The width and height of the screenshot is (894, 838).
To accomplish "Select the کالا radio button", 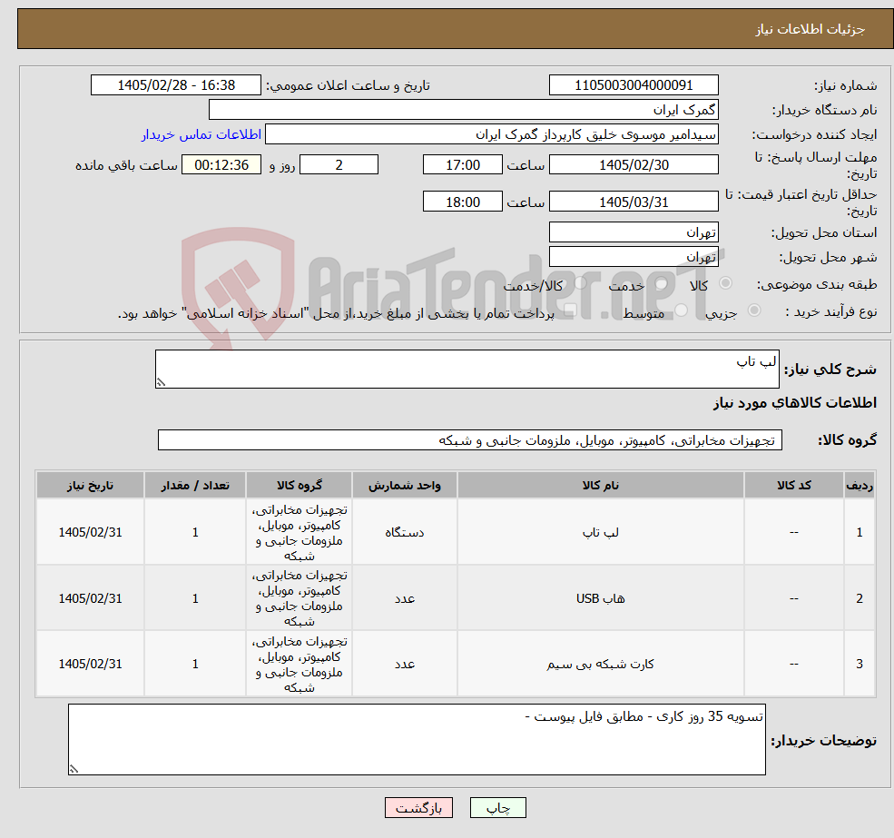I will tap(726, 283).
